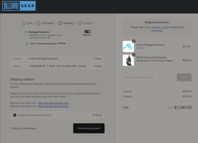Open the Blizzard Gear logo home link

(x=19, y=6)
